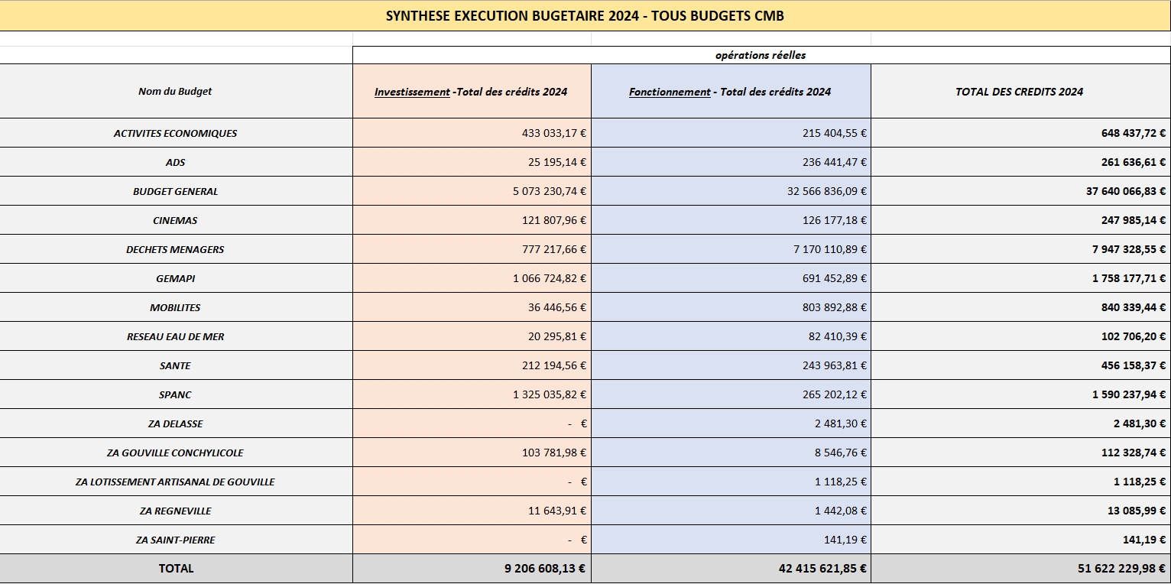1171x584 pixels.
Task: Click the ADS investissement value 25 195,14 €
Action: (x=554, y=162)
